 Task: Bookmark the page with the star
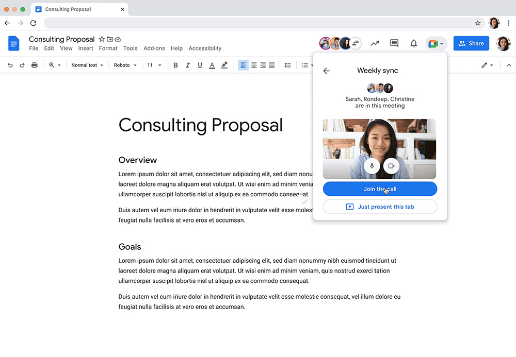coord(478,23)
